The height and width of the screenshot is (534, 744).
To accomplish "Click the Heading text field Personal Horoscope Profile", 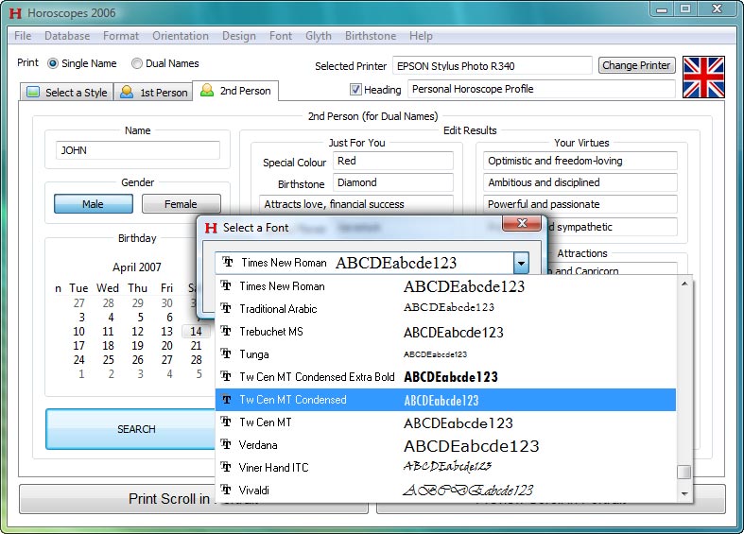I will [x=542, y=89].
